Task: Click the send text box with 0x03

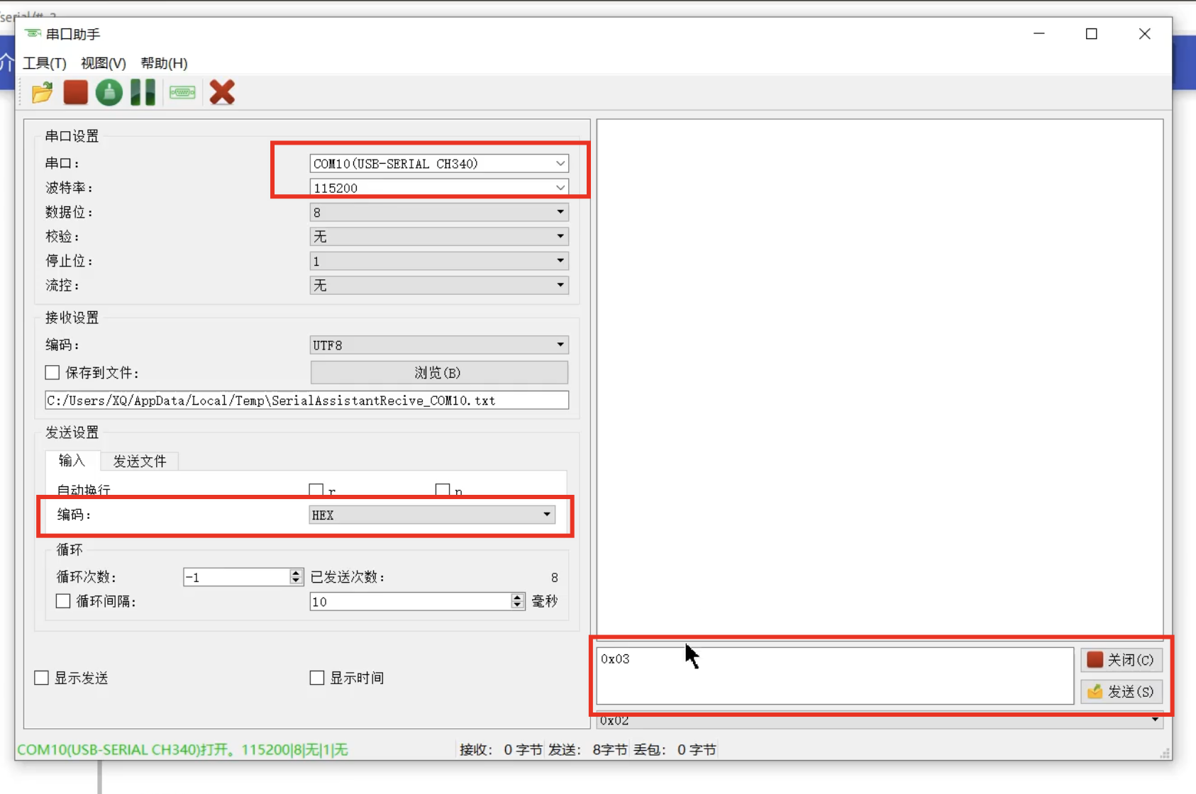Action: 835,676
